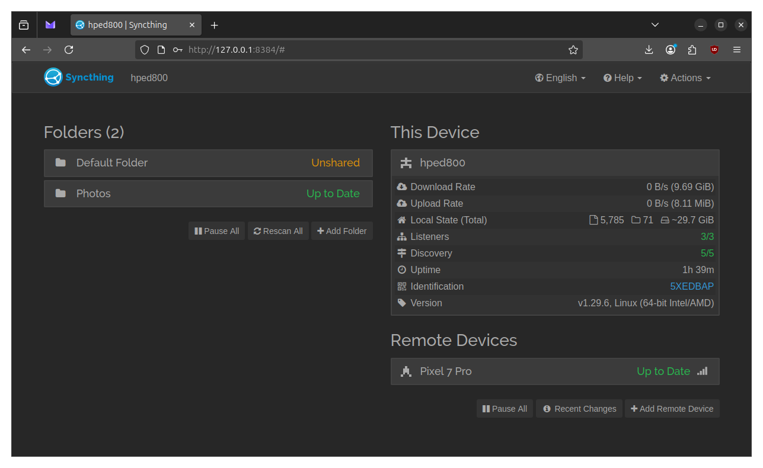The height and width of the screenshot is (468, 763).
Task: Click the Default Folder's folder icon
Action: pos(60,162)
